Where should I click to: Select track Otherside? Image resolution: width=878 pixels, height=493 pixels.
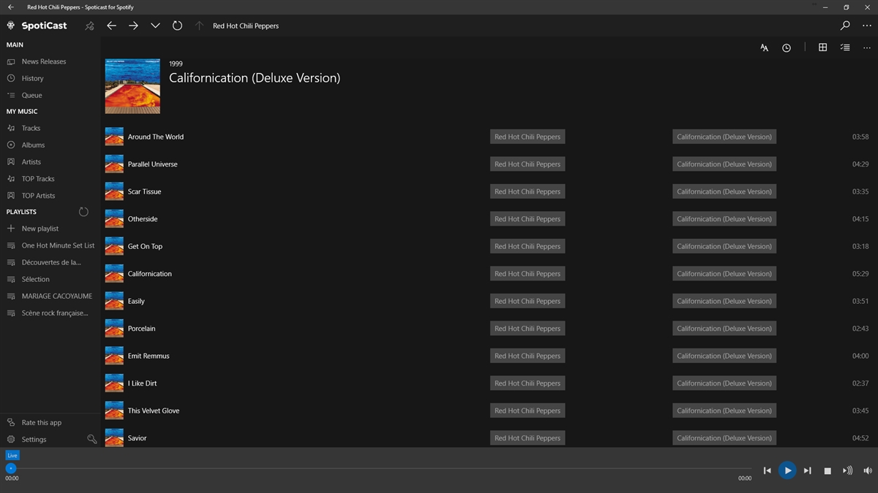tap(143, 219)
